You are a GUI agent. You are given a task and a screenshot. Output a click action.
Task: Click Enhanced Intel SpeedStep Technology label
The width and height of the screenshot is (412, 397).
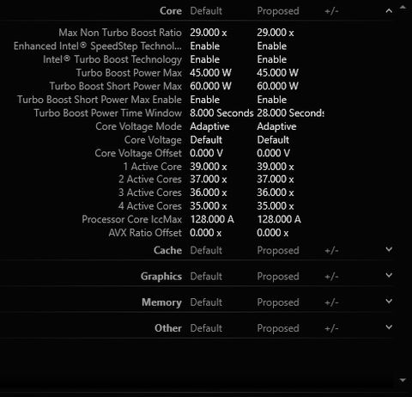[x=98, y=46]
